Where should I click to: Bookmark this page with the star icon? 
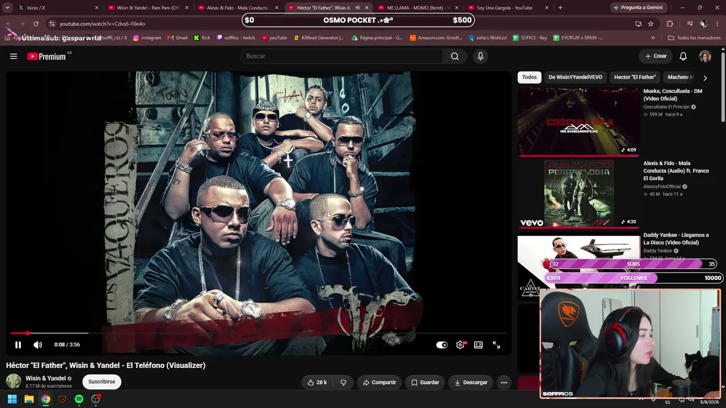651,24
